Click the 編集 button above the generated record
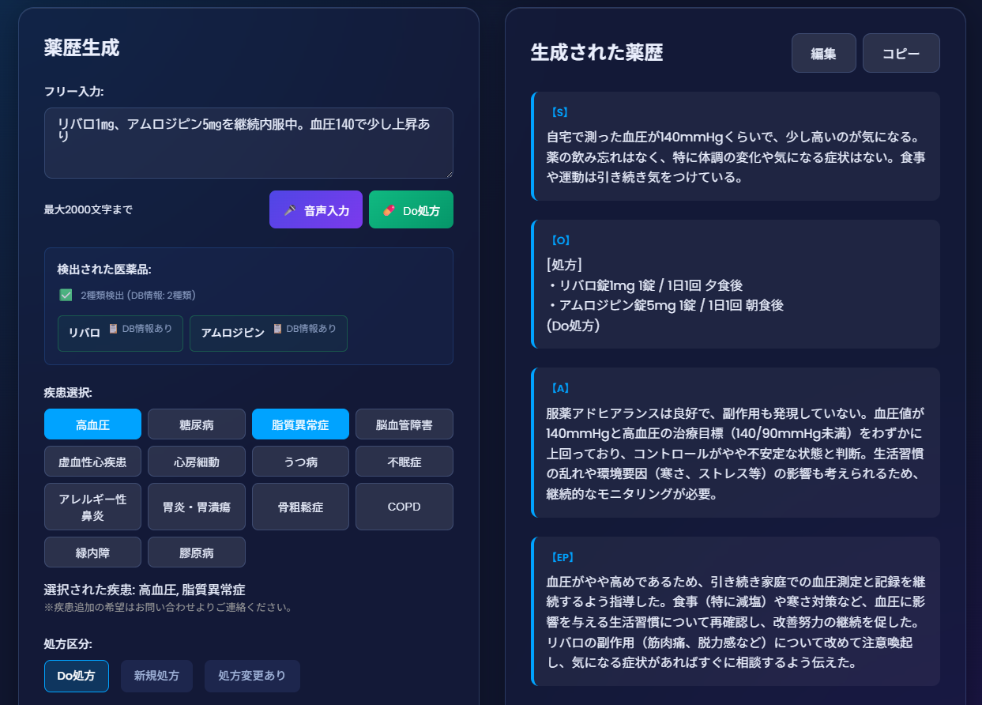Screen dimensions: 982x705 click(823, 53)
